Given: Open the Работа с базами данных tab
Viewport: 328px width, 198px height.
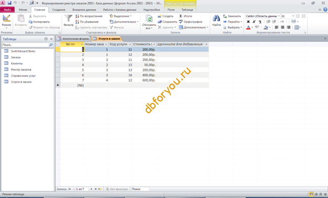Looking at the screenshot, I should click(x=120, y=9).
